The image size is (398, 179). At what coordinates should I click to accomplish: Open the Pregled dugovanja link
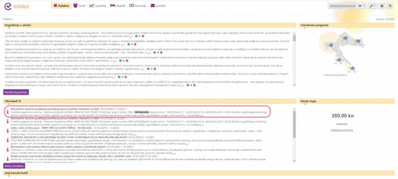click(x=342, y=130)
